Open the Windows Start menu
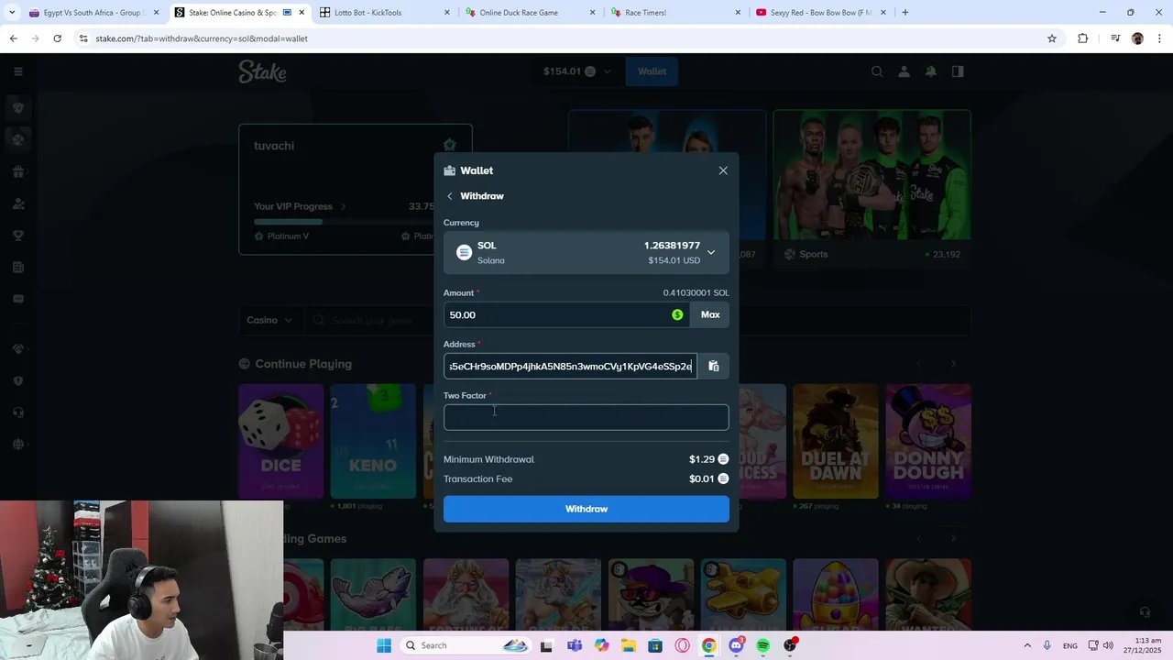Screen dimensions: 1173x660 (x=384, y=645)
